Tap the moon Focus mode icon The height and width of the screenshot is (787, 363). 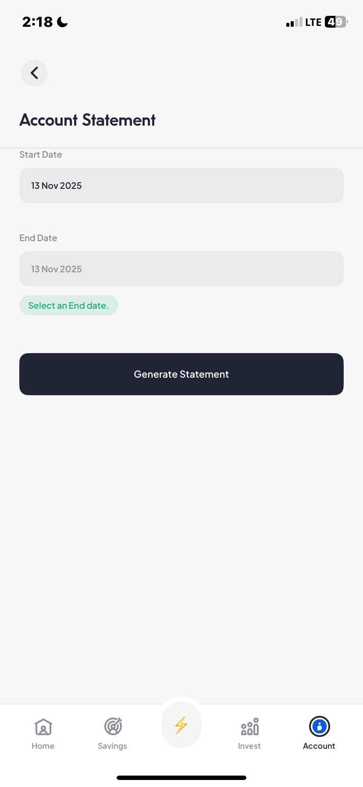63,22
